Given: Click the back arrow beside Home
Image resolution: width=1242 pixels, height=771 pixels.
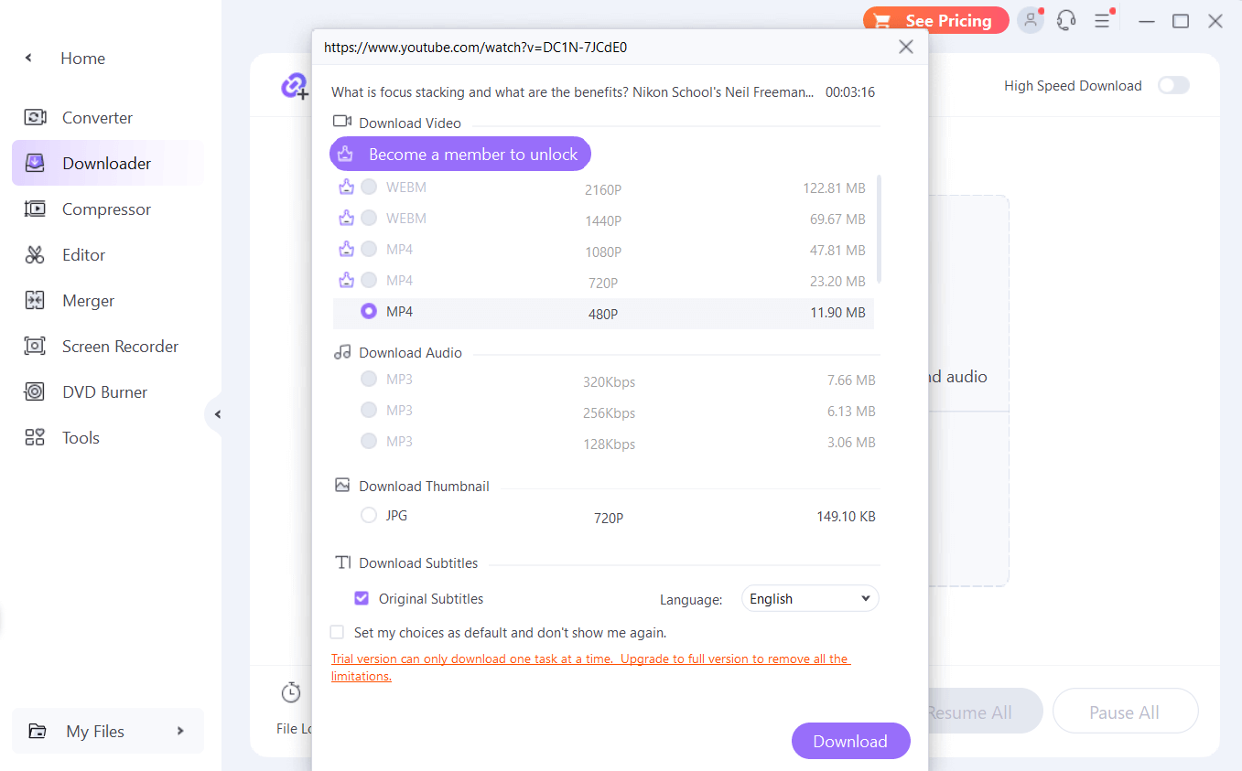Looking at the screenshot, I should pyautogui.click(x=28, y=59).
